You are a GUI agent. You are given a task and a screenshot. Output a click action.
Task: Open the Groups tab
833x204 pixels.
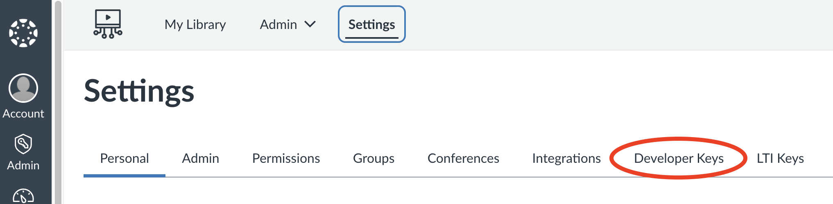(x=374, y=158)
